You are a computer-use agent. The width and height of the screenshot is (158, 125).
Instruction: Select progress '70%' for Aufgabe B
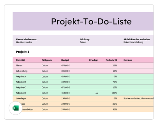pyautogui.click(x=115, y=82)
